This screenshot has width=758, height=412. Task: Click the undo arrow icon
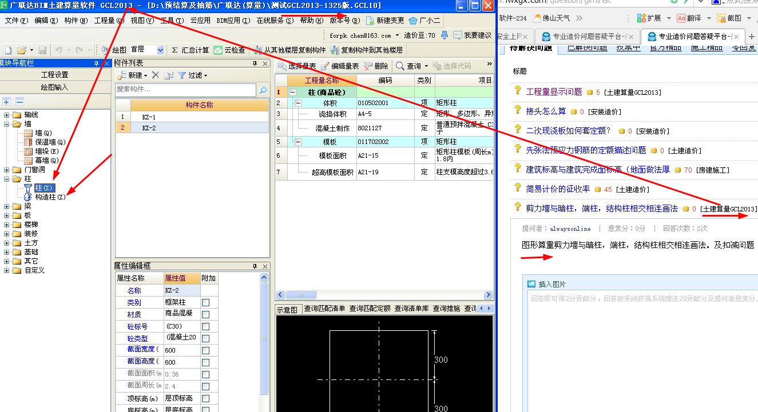[59, 50]
